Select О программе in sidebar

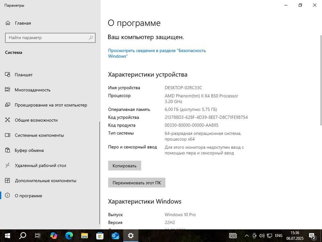pyautogui.click(x=50, y=195)
